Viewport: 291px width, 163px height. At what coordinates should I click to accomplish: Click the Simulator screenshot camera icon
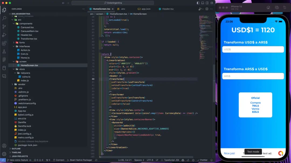[x=276, y=8]
